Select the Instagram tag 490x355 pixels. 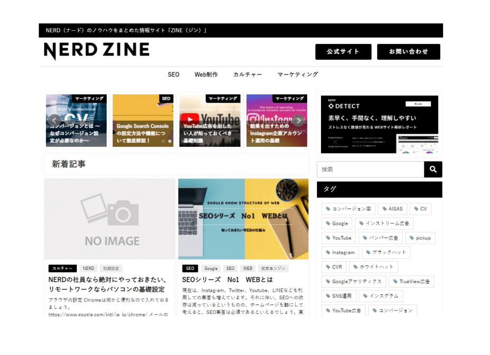pyautogui.click(x=340, y=253)
